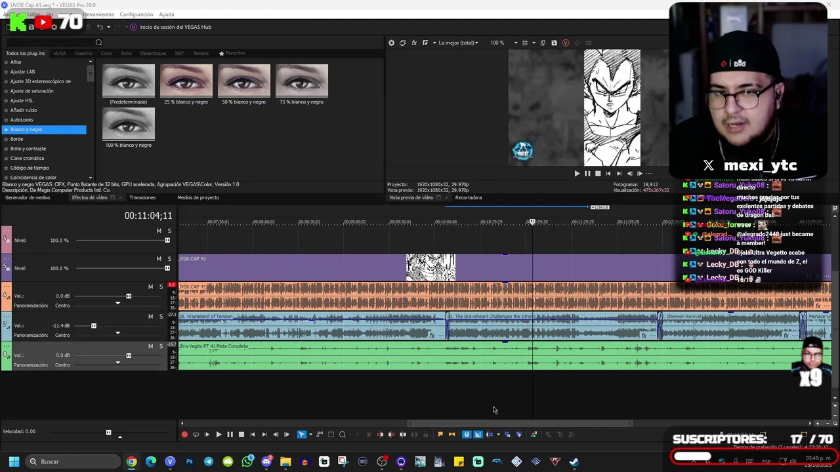This screenshot has height=472, width=840.
Task: Open the Configuración menu
Action: pyautogui.click(x=136, y=14)
